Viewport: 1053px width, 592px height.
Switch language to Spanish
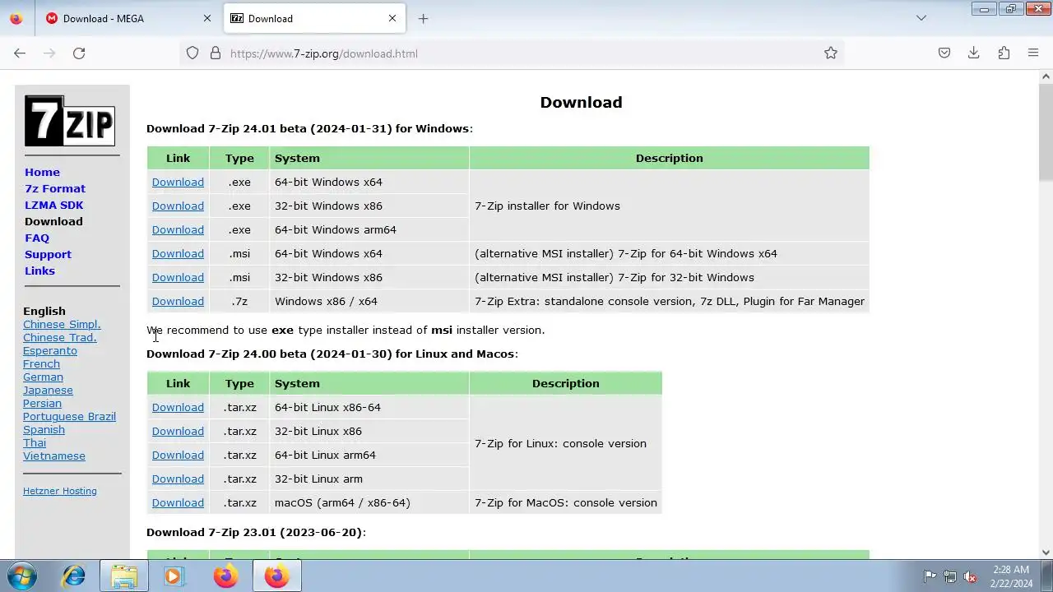click(44, 429)
